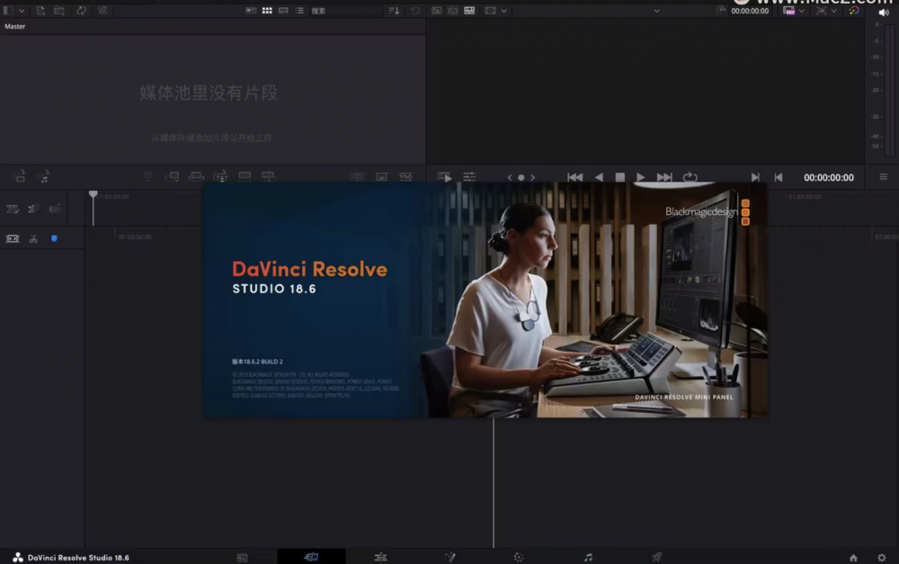
Task: Click the Relink Media chain icon
Action: point(102,11)
